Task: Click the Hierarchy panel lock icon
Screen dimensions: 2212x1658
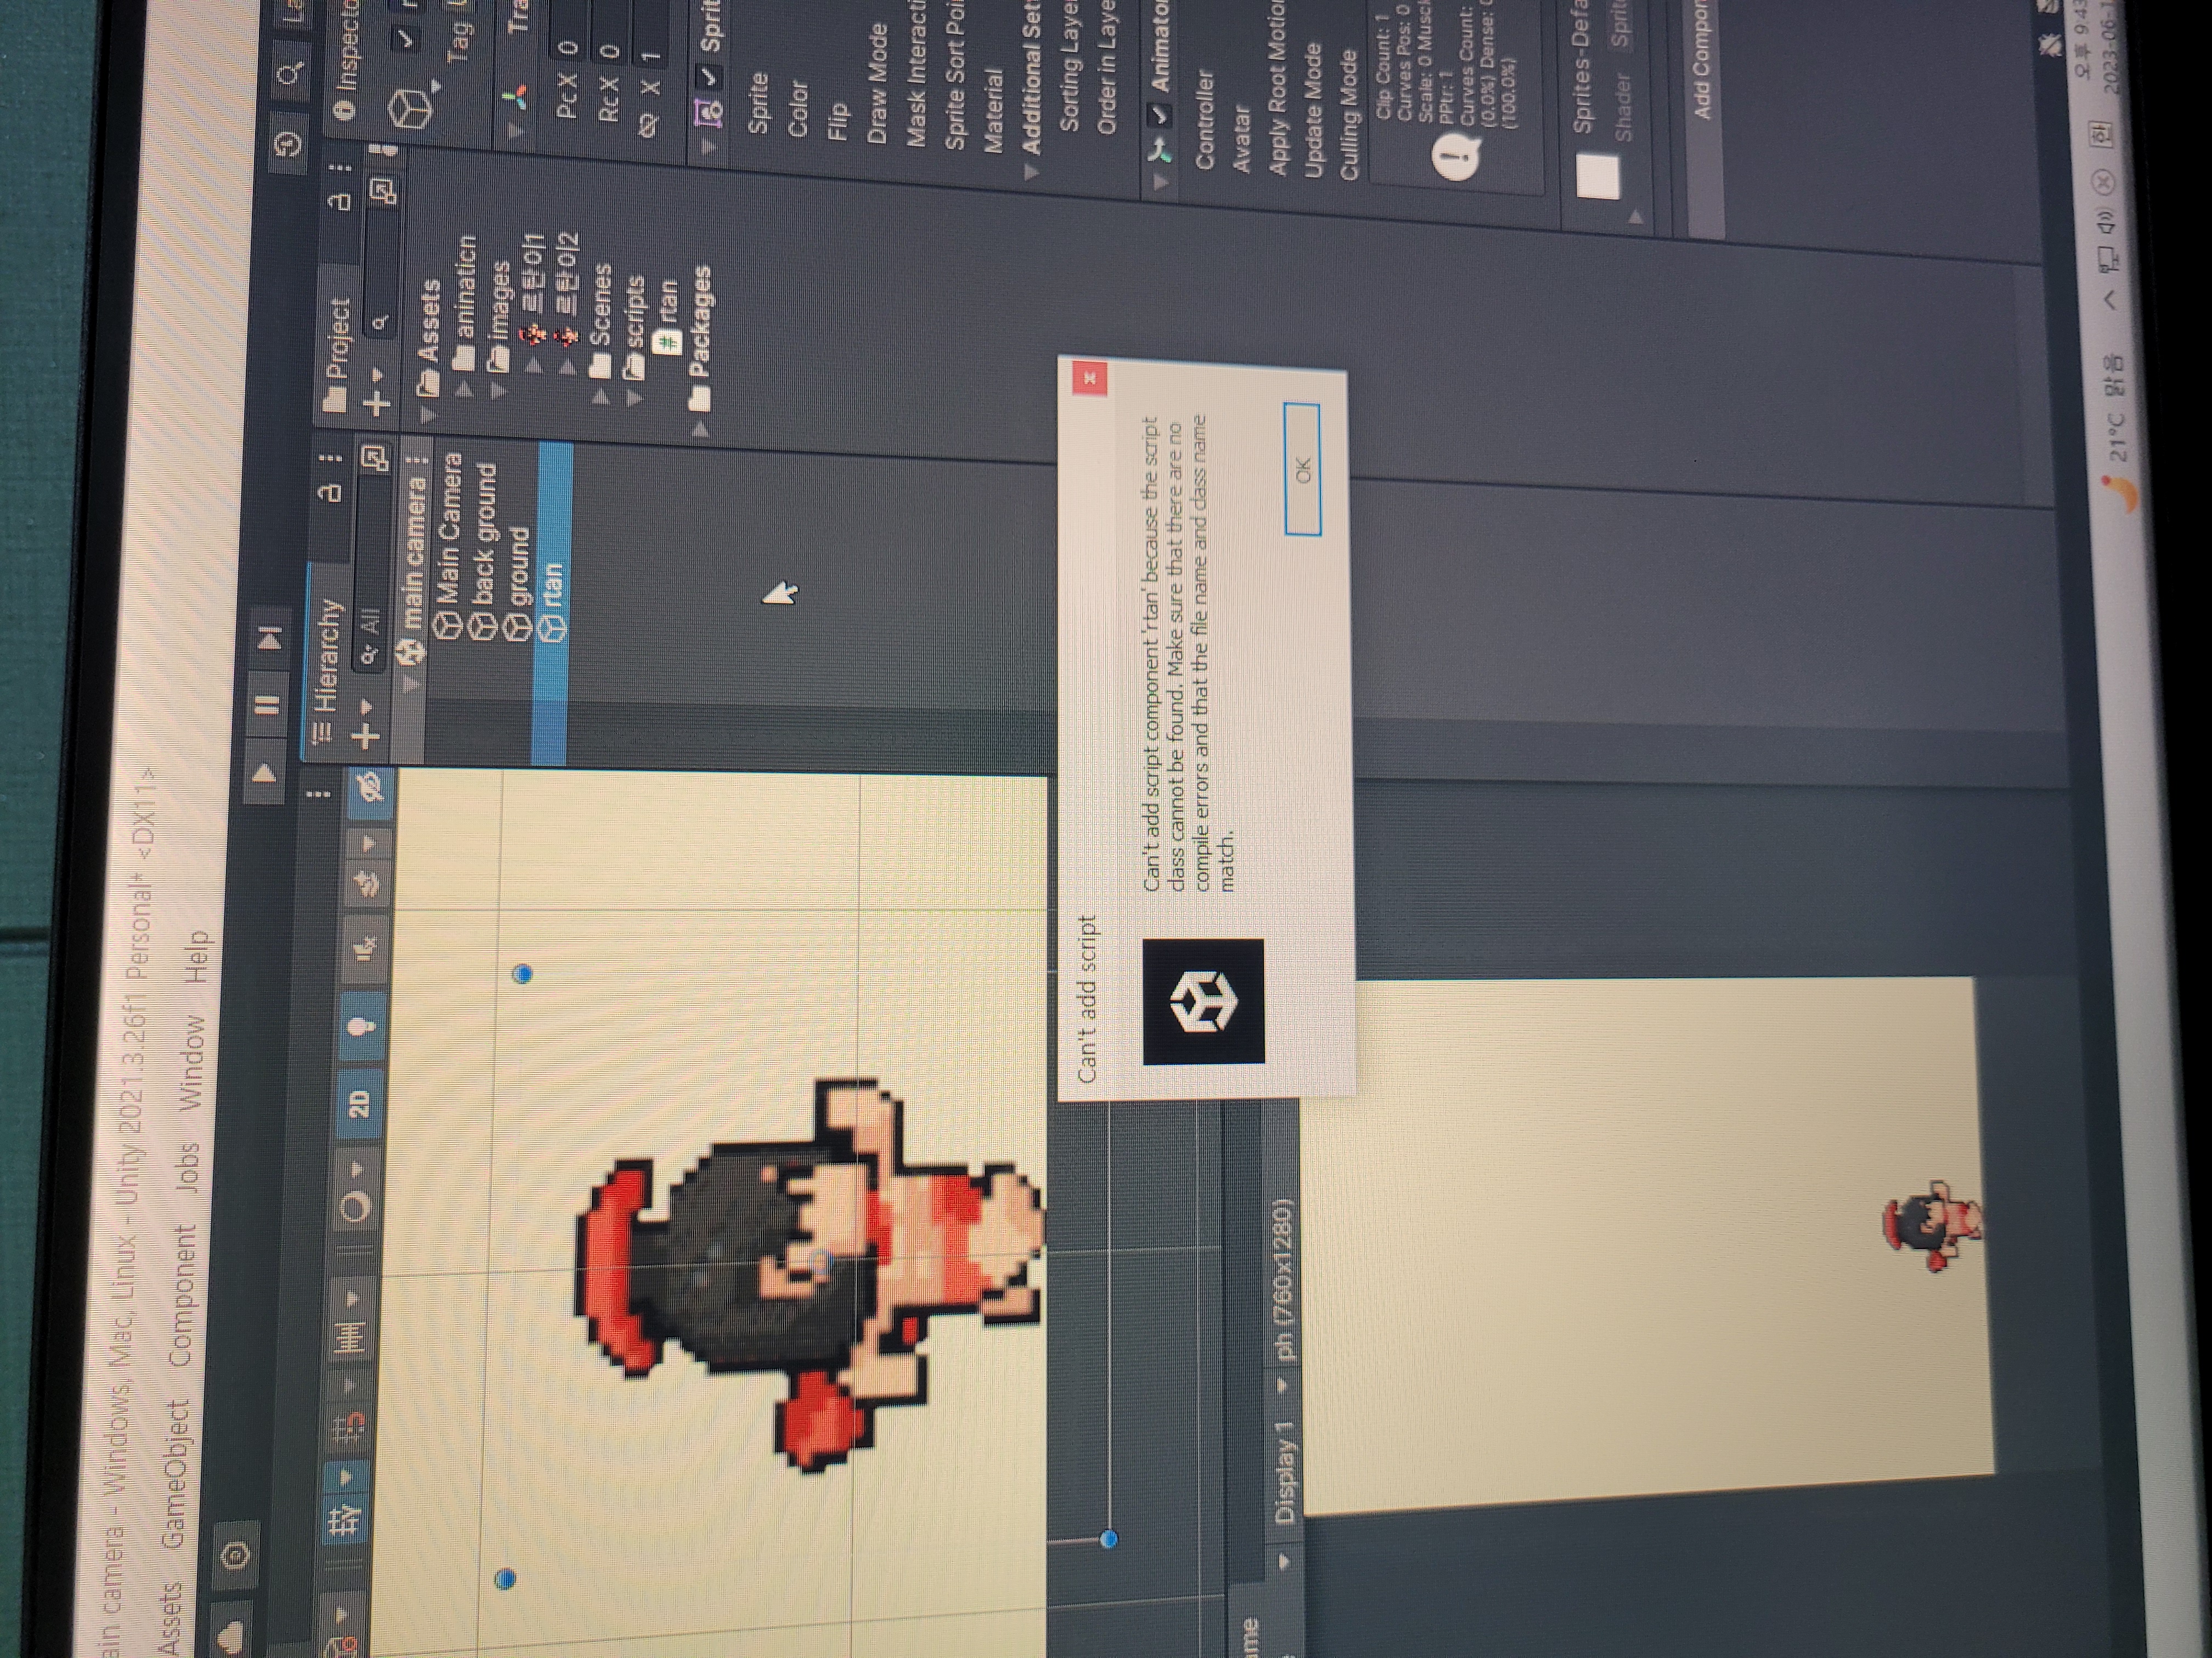Action: pyautogui.click(x=331, y=493)
